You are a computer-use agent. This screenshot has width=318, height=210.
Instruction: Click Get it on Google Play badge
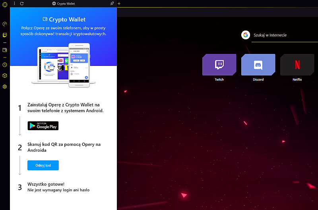click(x=43, y=126)
